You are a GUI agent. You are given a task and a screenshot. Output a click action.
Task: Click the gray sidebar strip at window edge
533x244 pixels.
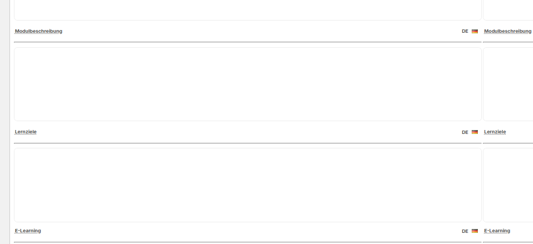pyautogui.click(x=4, y=122)
